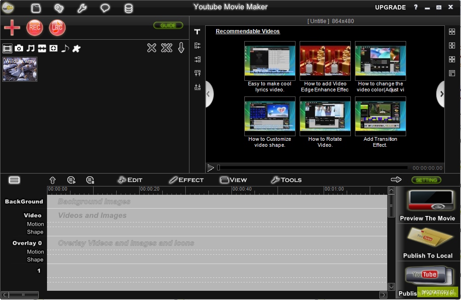The width and height of the screenshot is (461, 300).
Task: Click the first magnifier zoom icon on timeline
Action: click(x=71, y=180)
